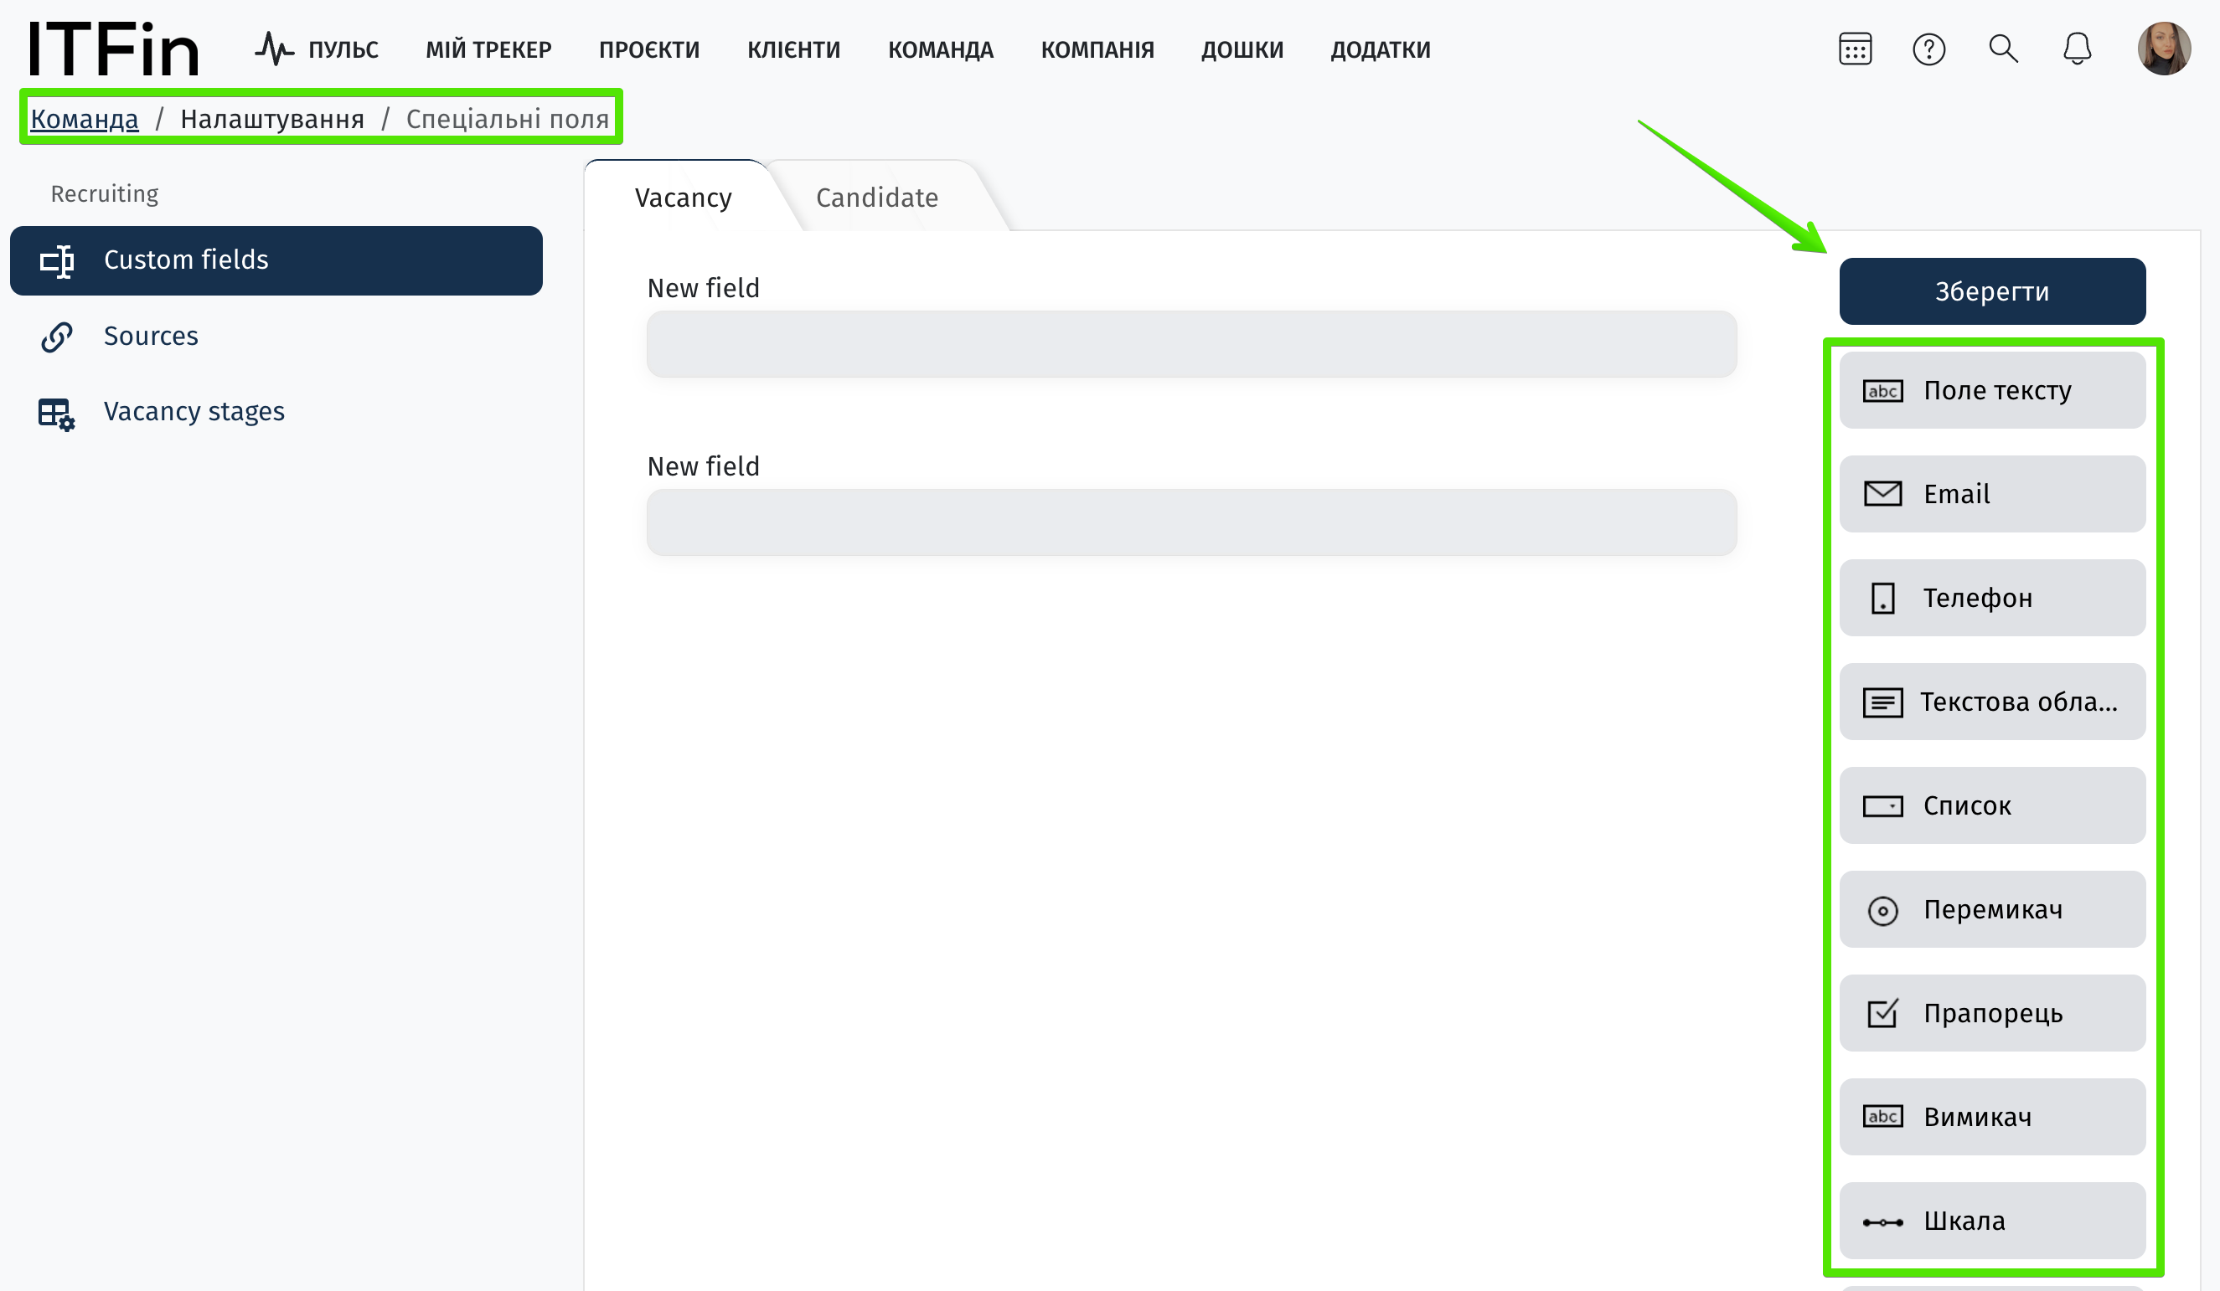Add a Телефон field type

(1992, 598)
